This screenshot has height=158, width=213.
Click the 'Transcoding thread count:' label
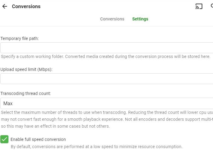pos(26,93)
